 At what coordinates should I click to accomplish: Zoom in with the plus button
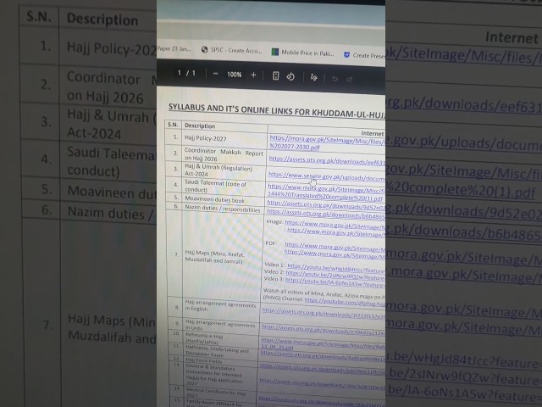click(x=253, y=75)
